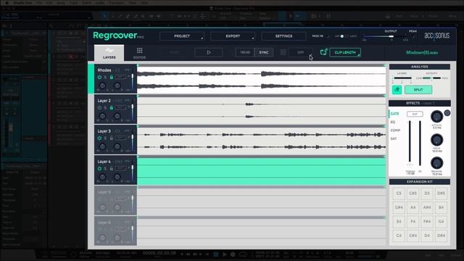
Task: Switch to the EDITOR tab
Action: 139,53
